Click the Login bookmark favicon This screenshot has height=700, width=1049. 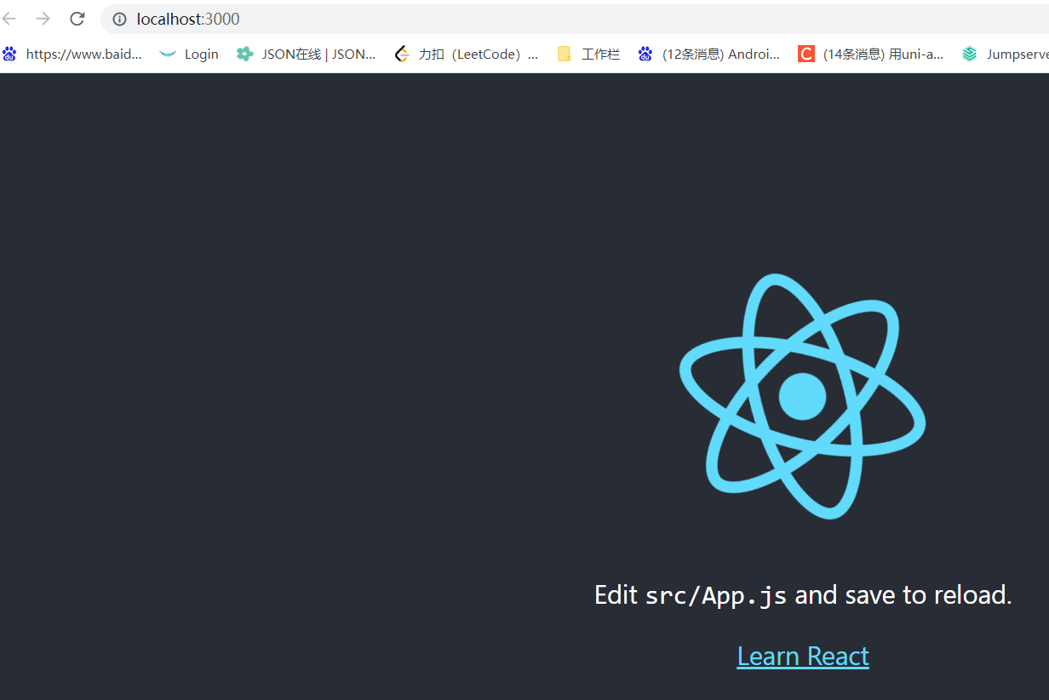pyautogui.click(x=168, y=54)
